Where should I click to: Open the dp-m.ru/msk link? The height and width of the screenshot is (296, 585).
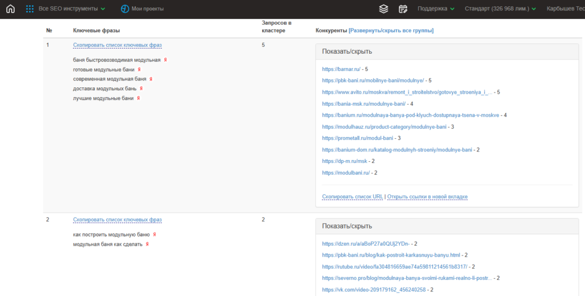click(x=344, y=161)
